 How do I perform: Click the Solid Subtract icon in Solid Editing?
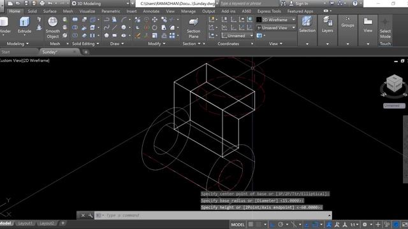75,27
